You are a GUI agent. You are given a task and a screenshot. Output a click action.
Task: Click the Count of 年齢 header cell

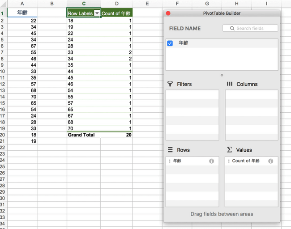tap(116, 13)
